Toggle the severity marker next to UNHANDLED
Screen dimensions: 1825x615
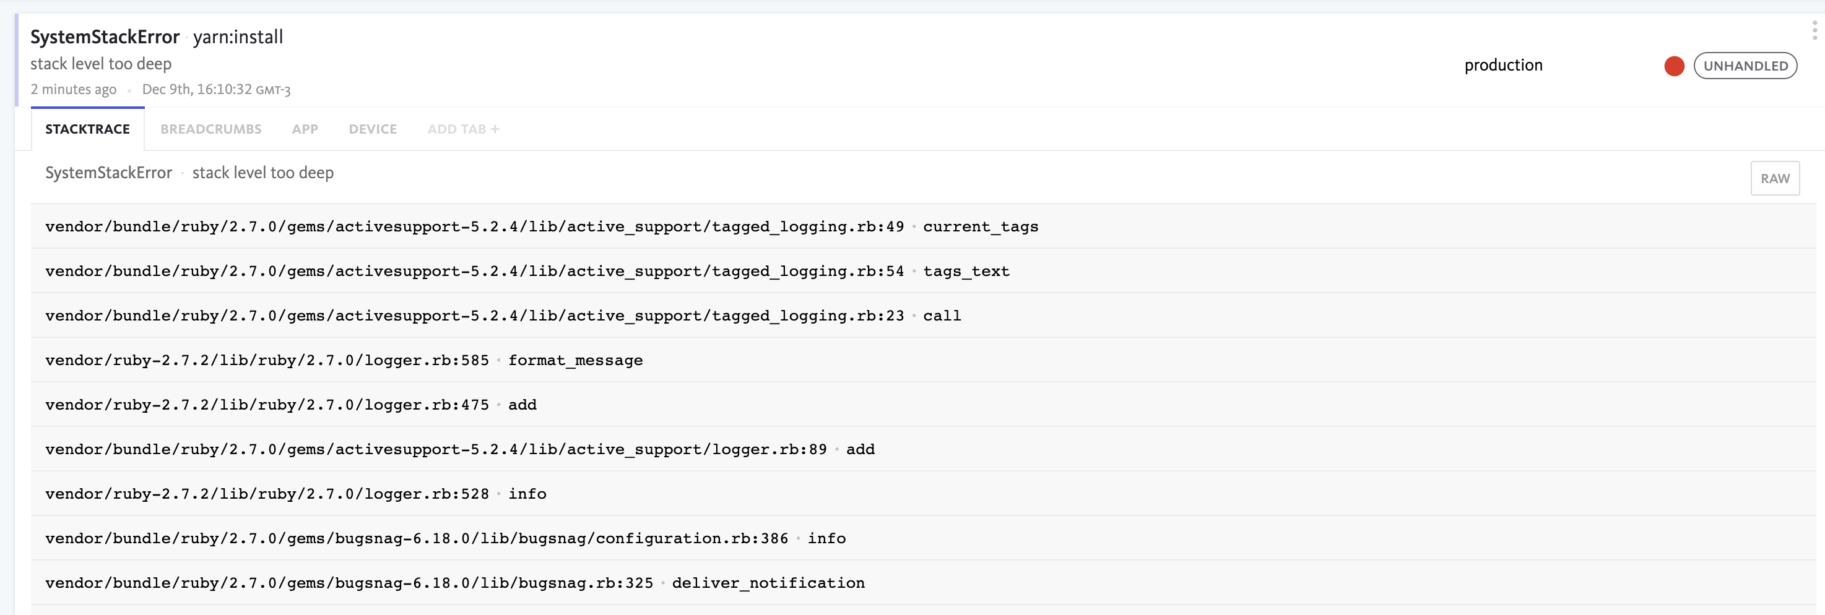1674,66
